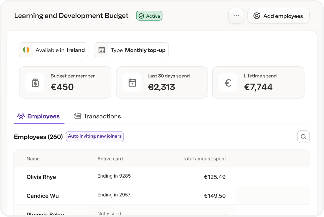Select the Employees tab

[39, 116]
